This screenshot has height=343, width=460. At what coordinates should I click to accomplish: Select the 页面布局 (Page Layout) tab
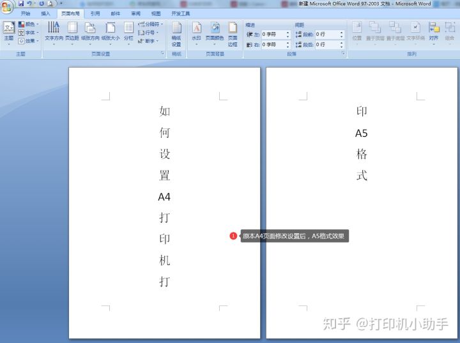point(70,13)
